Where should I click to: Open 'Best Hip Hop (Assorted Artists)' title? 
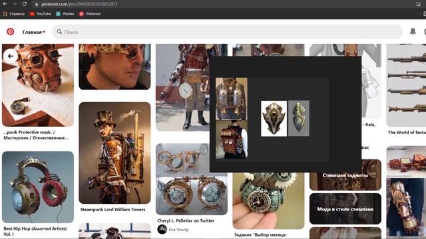pyautogui.click(x=35, y=231)
